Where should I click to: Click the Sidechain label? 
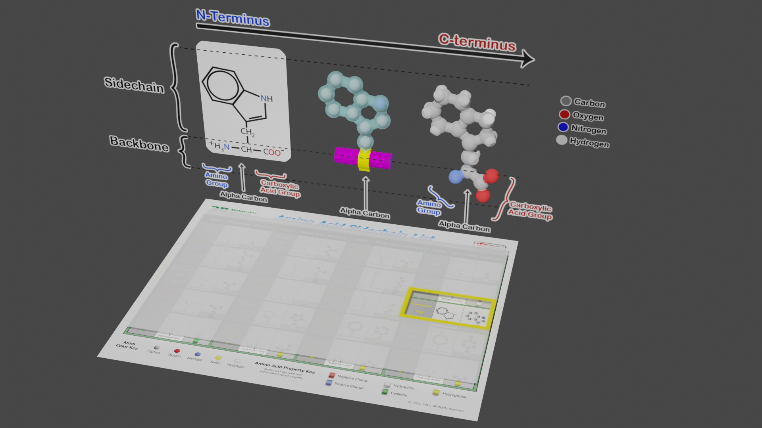click(x=134, y=85)
